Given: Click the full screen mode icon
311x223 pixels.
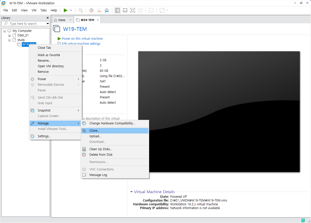Looking at the screenshot, I should [x=132, y=10].
